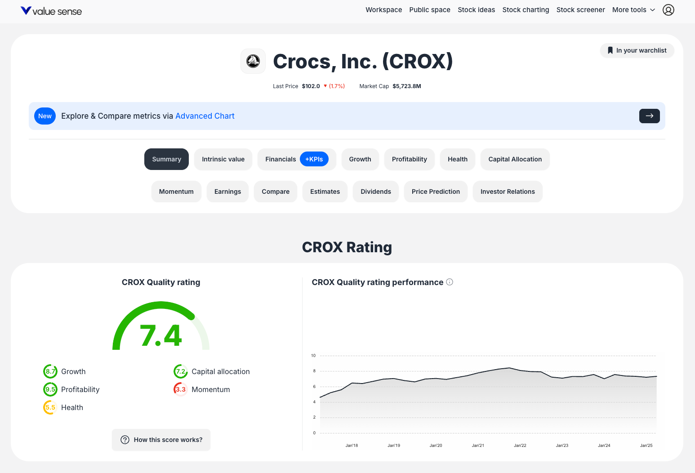
Task: Click the Jan'25 label on chart axis
Action: [646, 446]
